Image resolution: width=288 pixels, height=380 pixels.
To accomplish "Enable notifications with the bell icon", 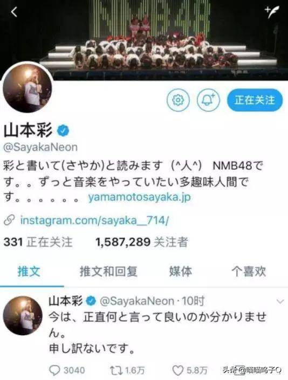I will point(208,100).
